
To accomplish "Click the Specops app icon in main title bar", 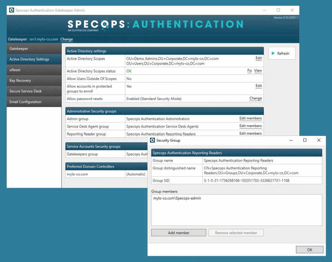I will coord(11,10).
